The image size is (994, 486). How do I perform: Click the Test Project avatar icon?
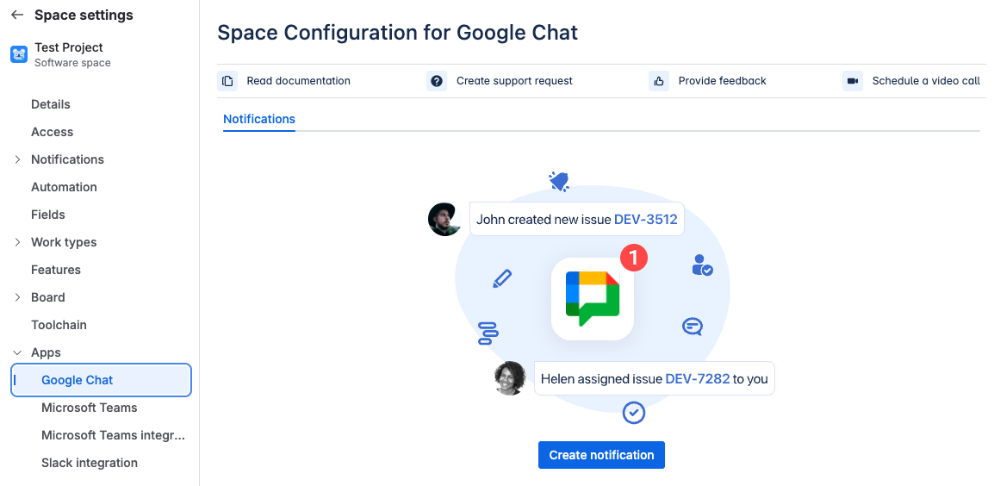[x=19, y=54]
